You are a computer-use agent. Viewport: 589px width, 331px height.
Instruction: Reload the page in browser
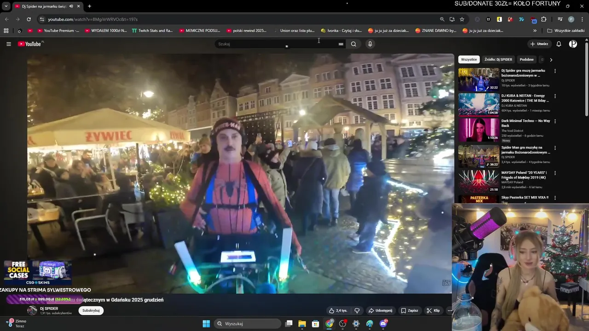pyautogui.click(x=29, y=19)
